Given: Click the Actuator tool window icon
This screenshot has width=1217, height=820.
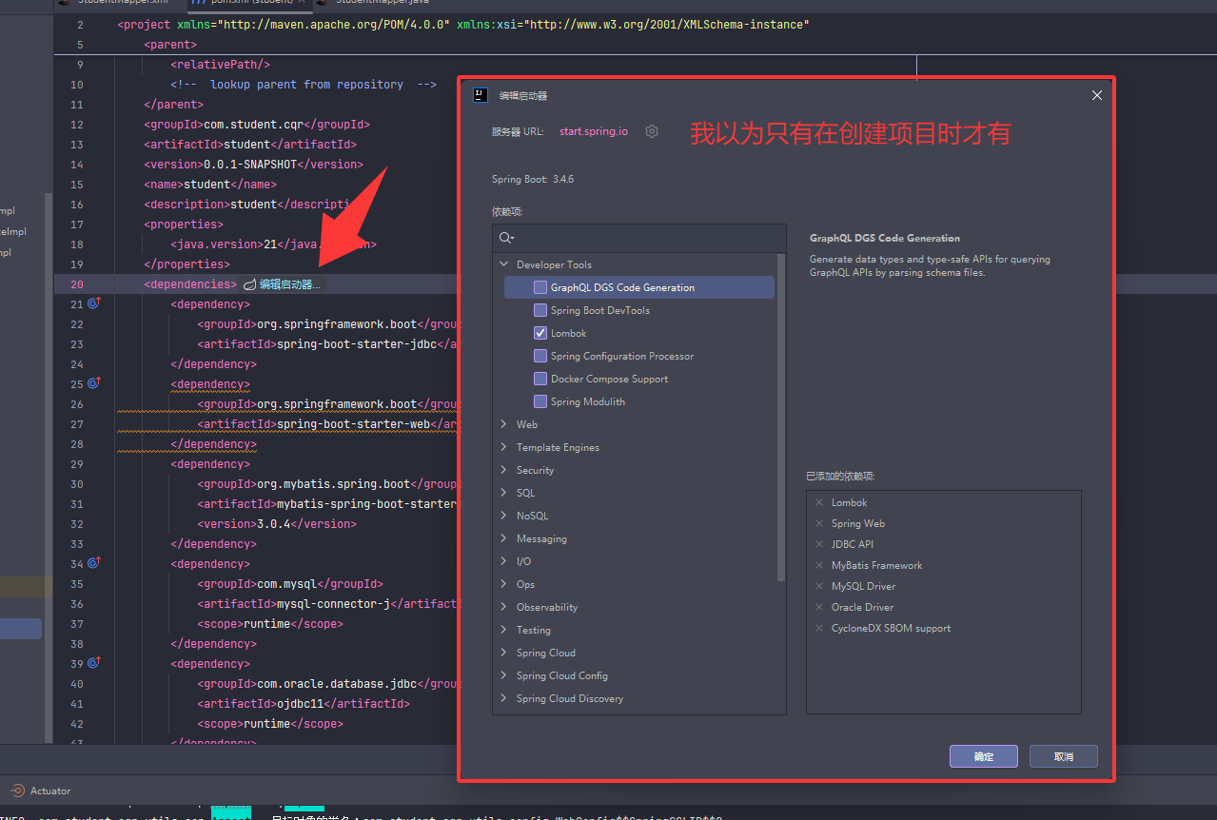Looking at the screenshot, I should (x=17, y=791).
